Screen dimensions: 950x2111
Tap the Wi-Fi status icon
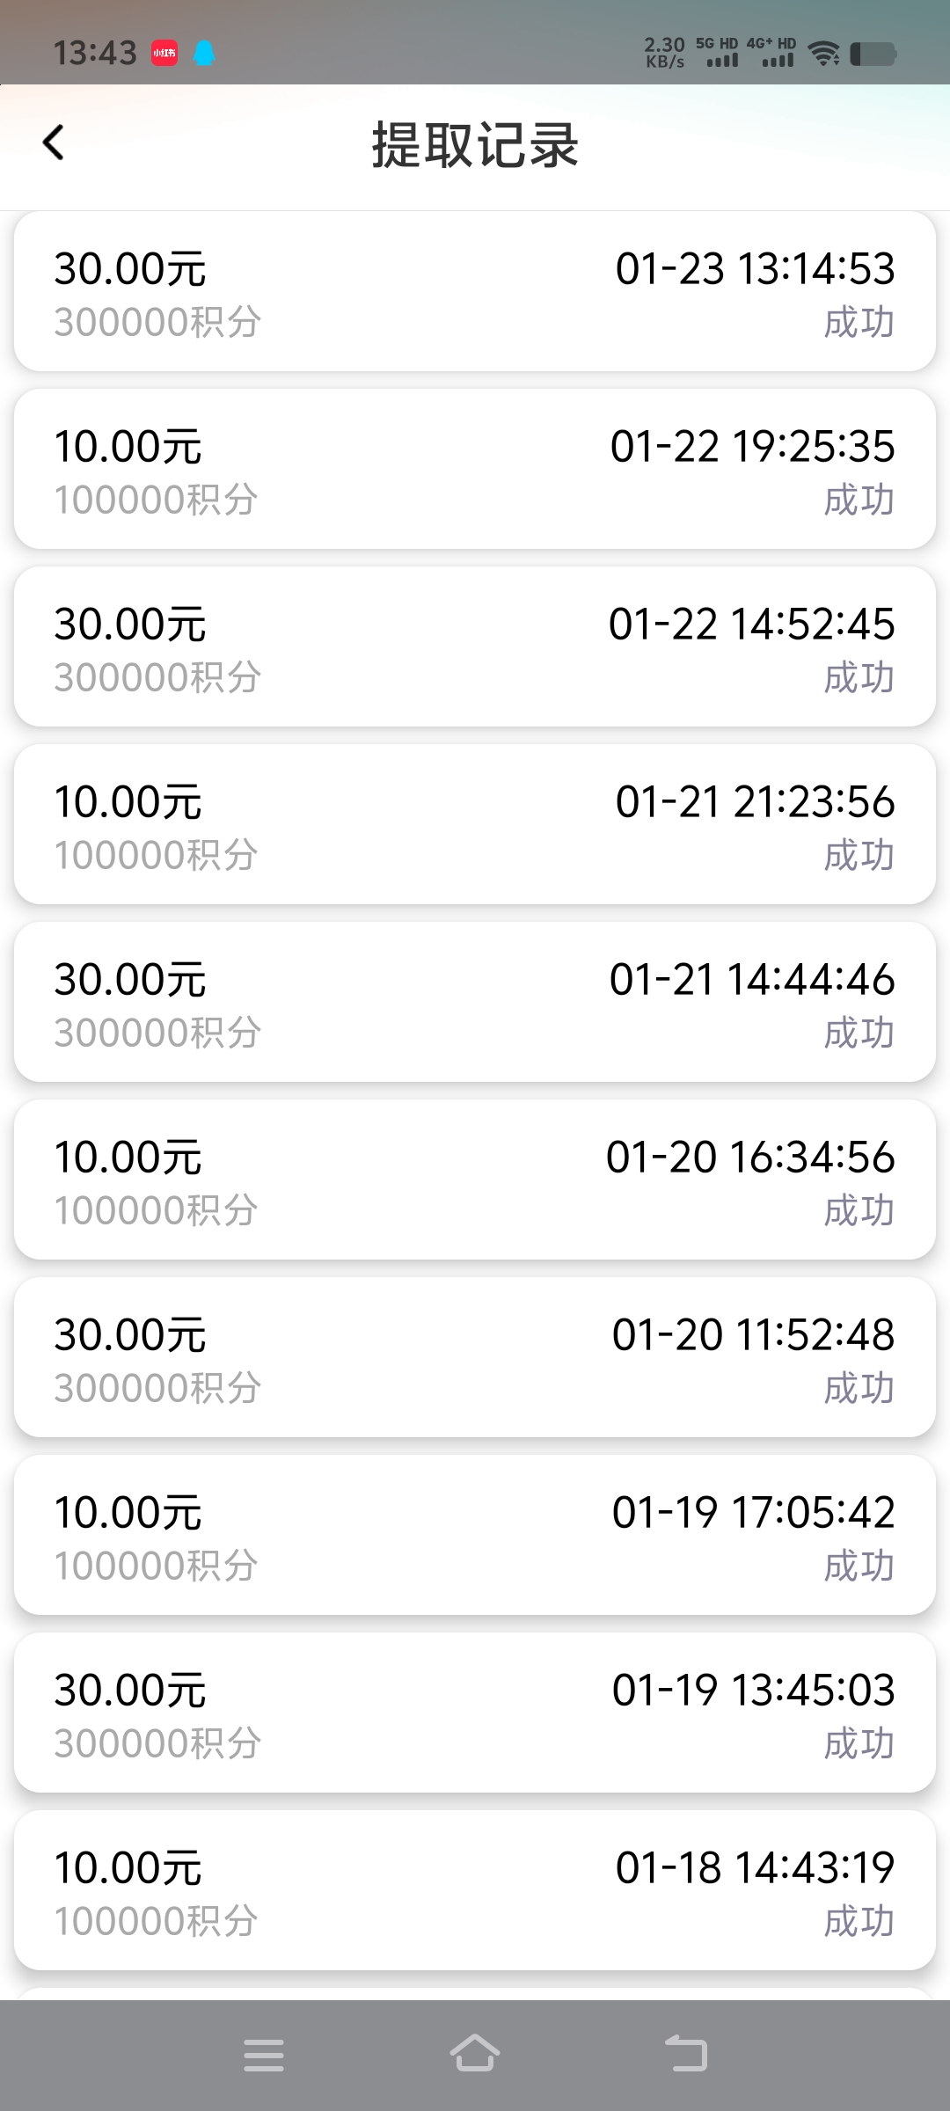[x=824, y=55]
